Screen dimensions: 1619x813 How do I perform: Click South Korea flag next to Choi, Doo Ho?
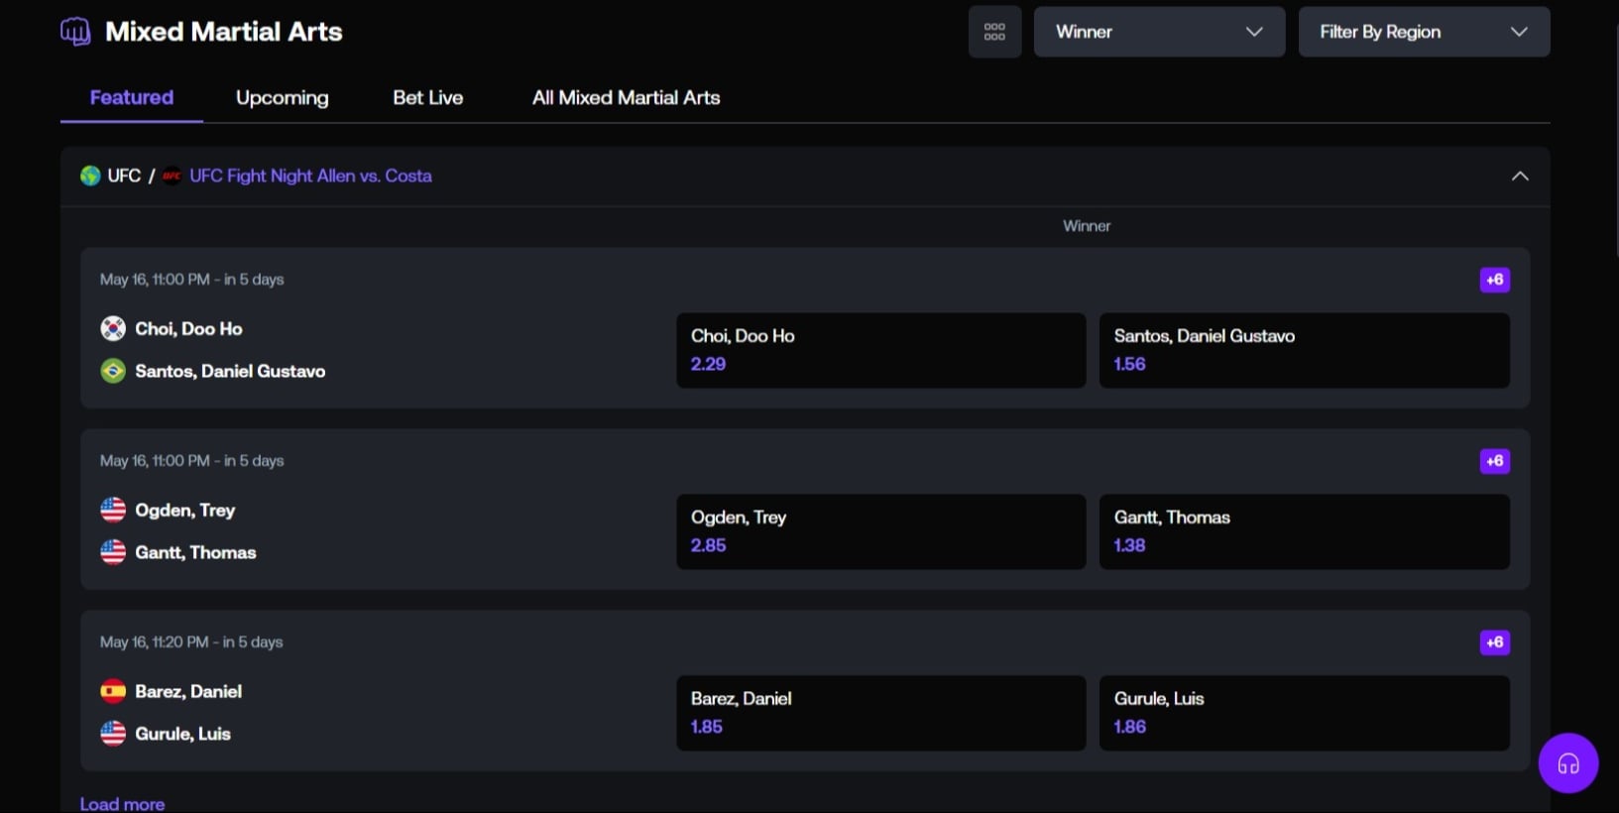point(113,328)
